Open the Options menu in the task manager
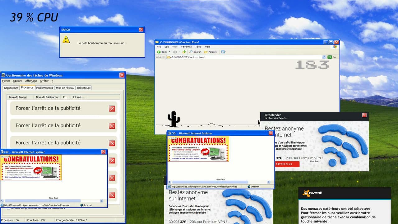Image resolution: width=398 pixels, height=224 pixels. (18, 81)
